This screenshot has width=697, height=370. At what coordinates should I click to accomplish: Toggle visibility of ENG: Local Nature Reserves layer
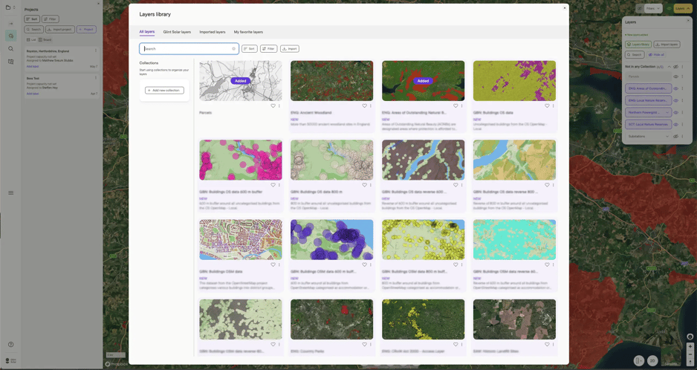[x=675, y=100]
